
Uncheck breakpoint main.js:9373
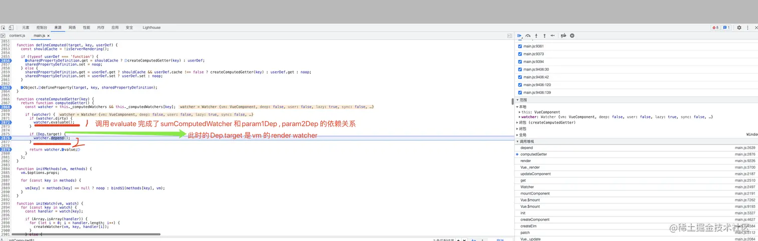(520, 53)
